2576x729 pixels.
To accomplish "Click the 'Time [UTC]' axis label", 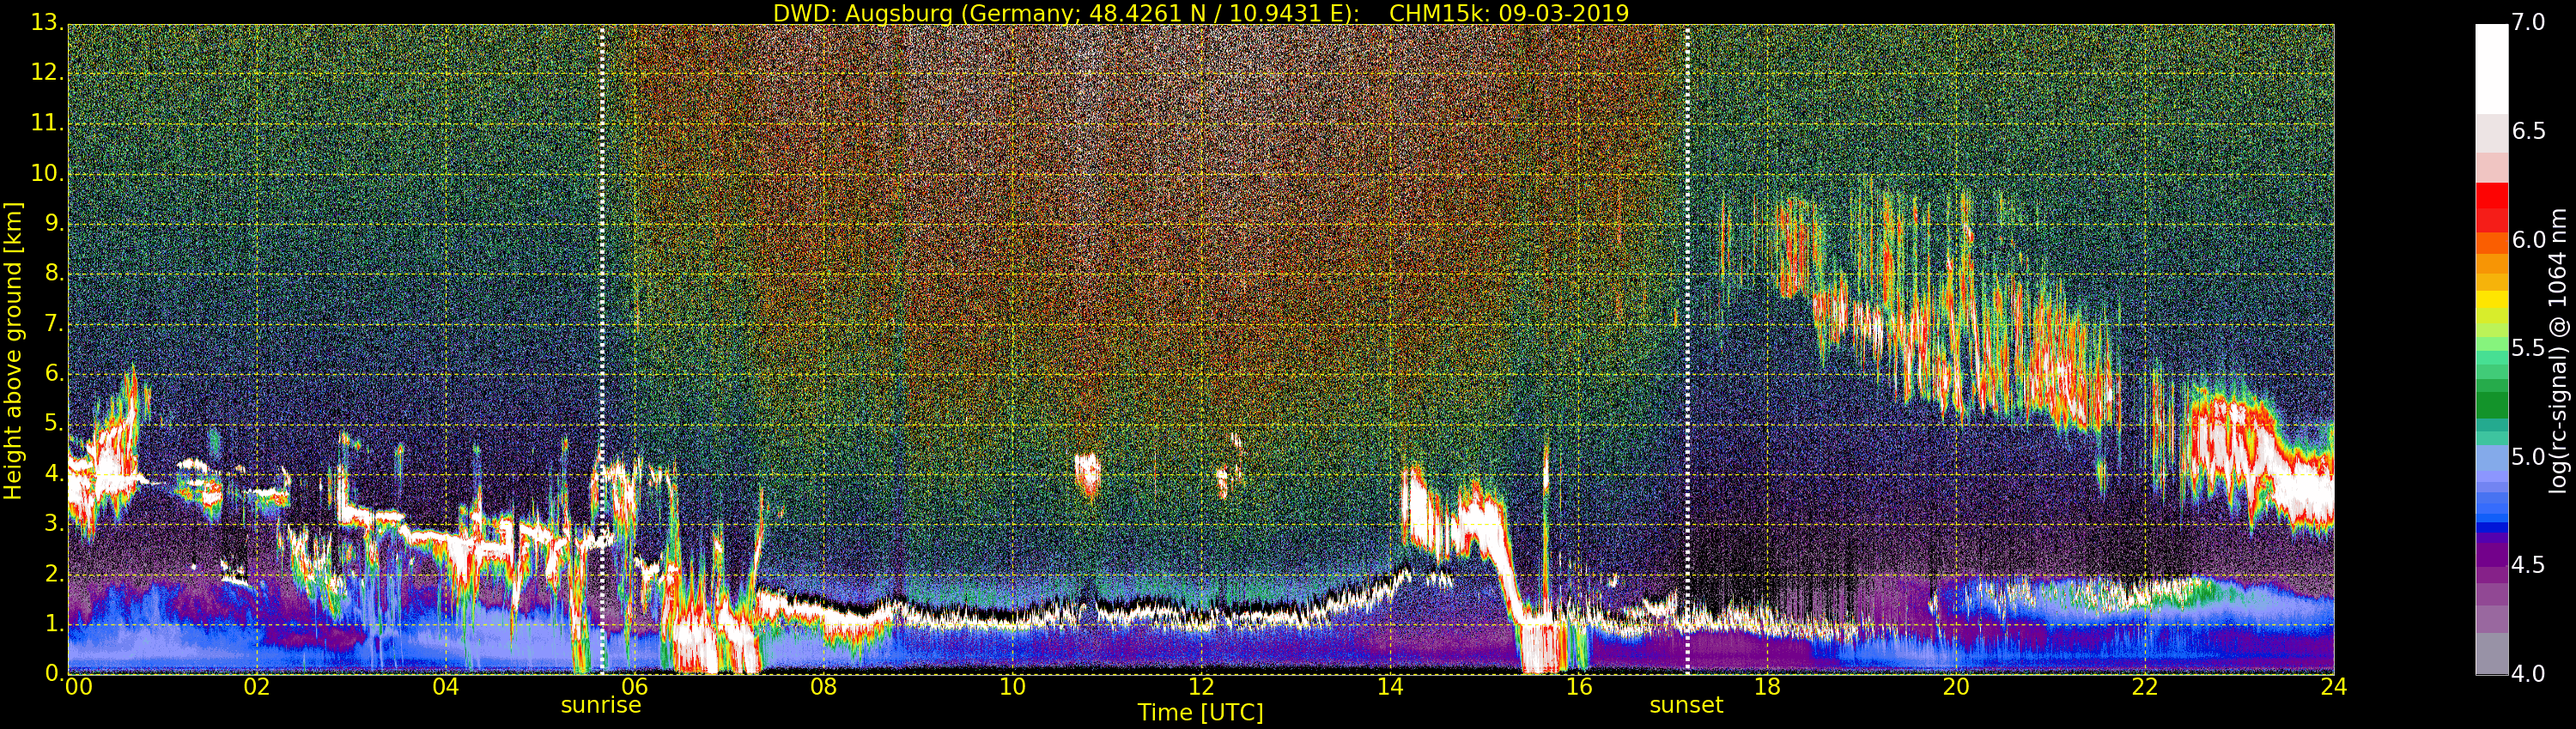I will (x=1200, y=713).
